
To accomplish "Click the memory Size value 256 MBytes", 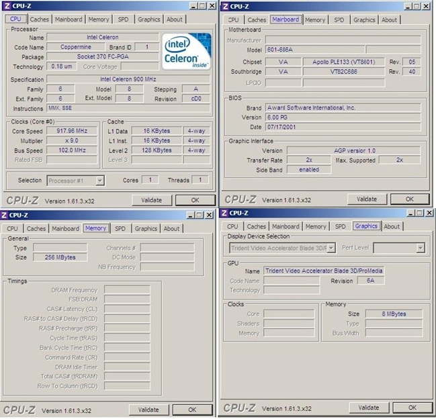I will 60,257.
